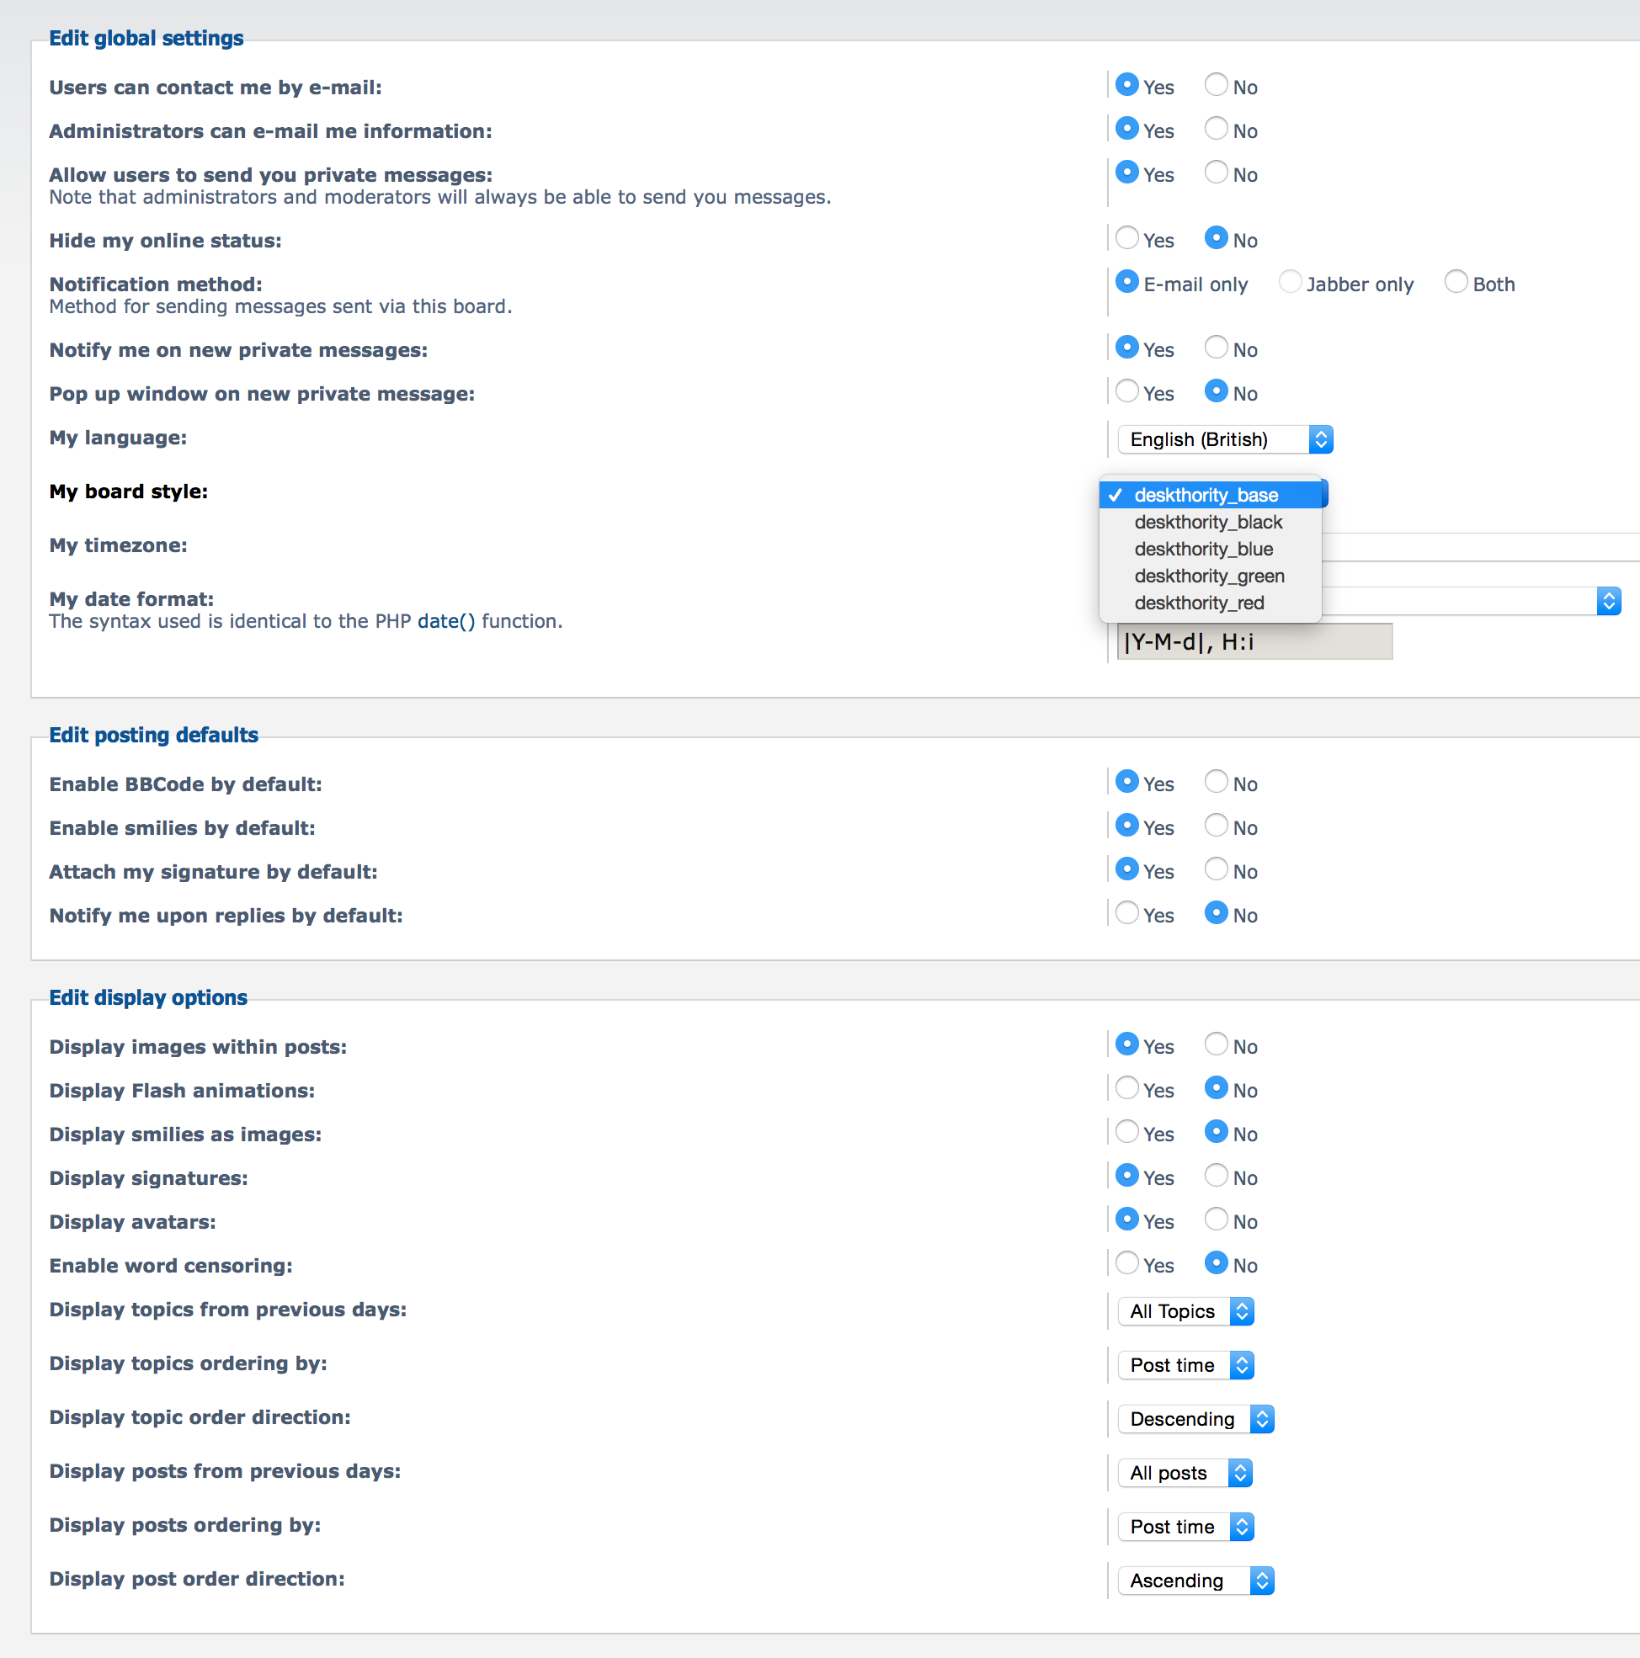Click the custom date format text field
This screenshot has height=1658, width=1640.
pos(1253,641)
